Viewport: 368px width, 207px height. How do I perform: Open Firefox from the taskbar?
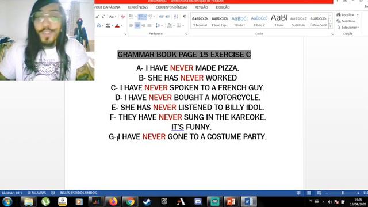[x=113, y=202]
